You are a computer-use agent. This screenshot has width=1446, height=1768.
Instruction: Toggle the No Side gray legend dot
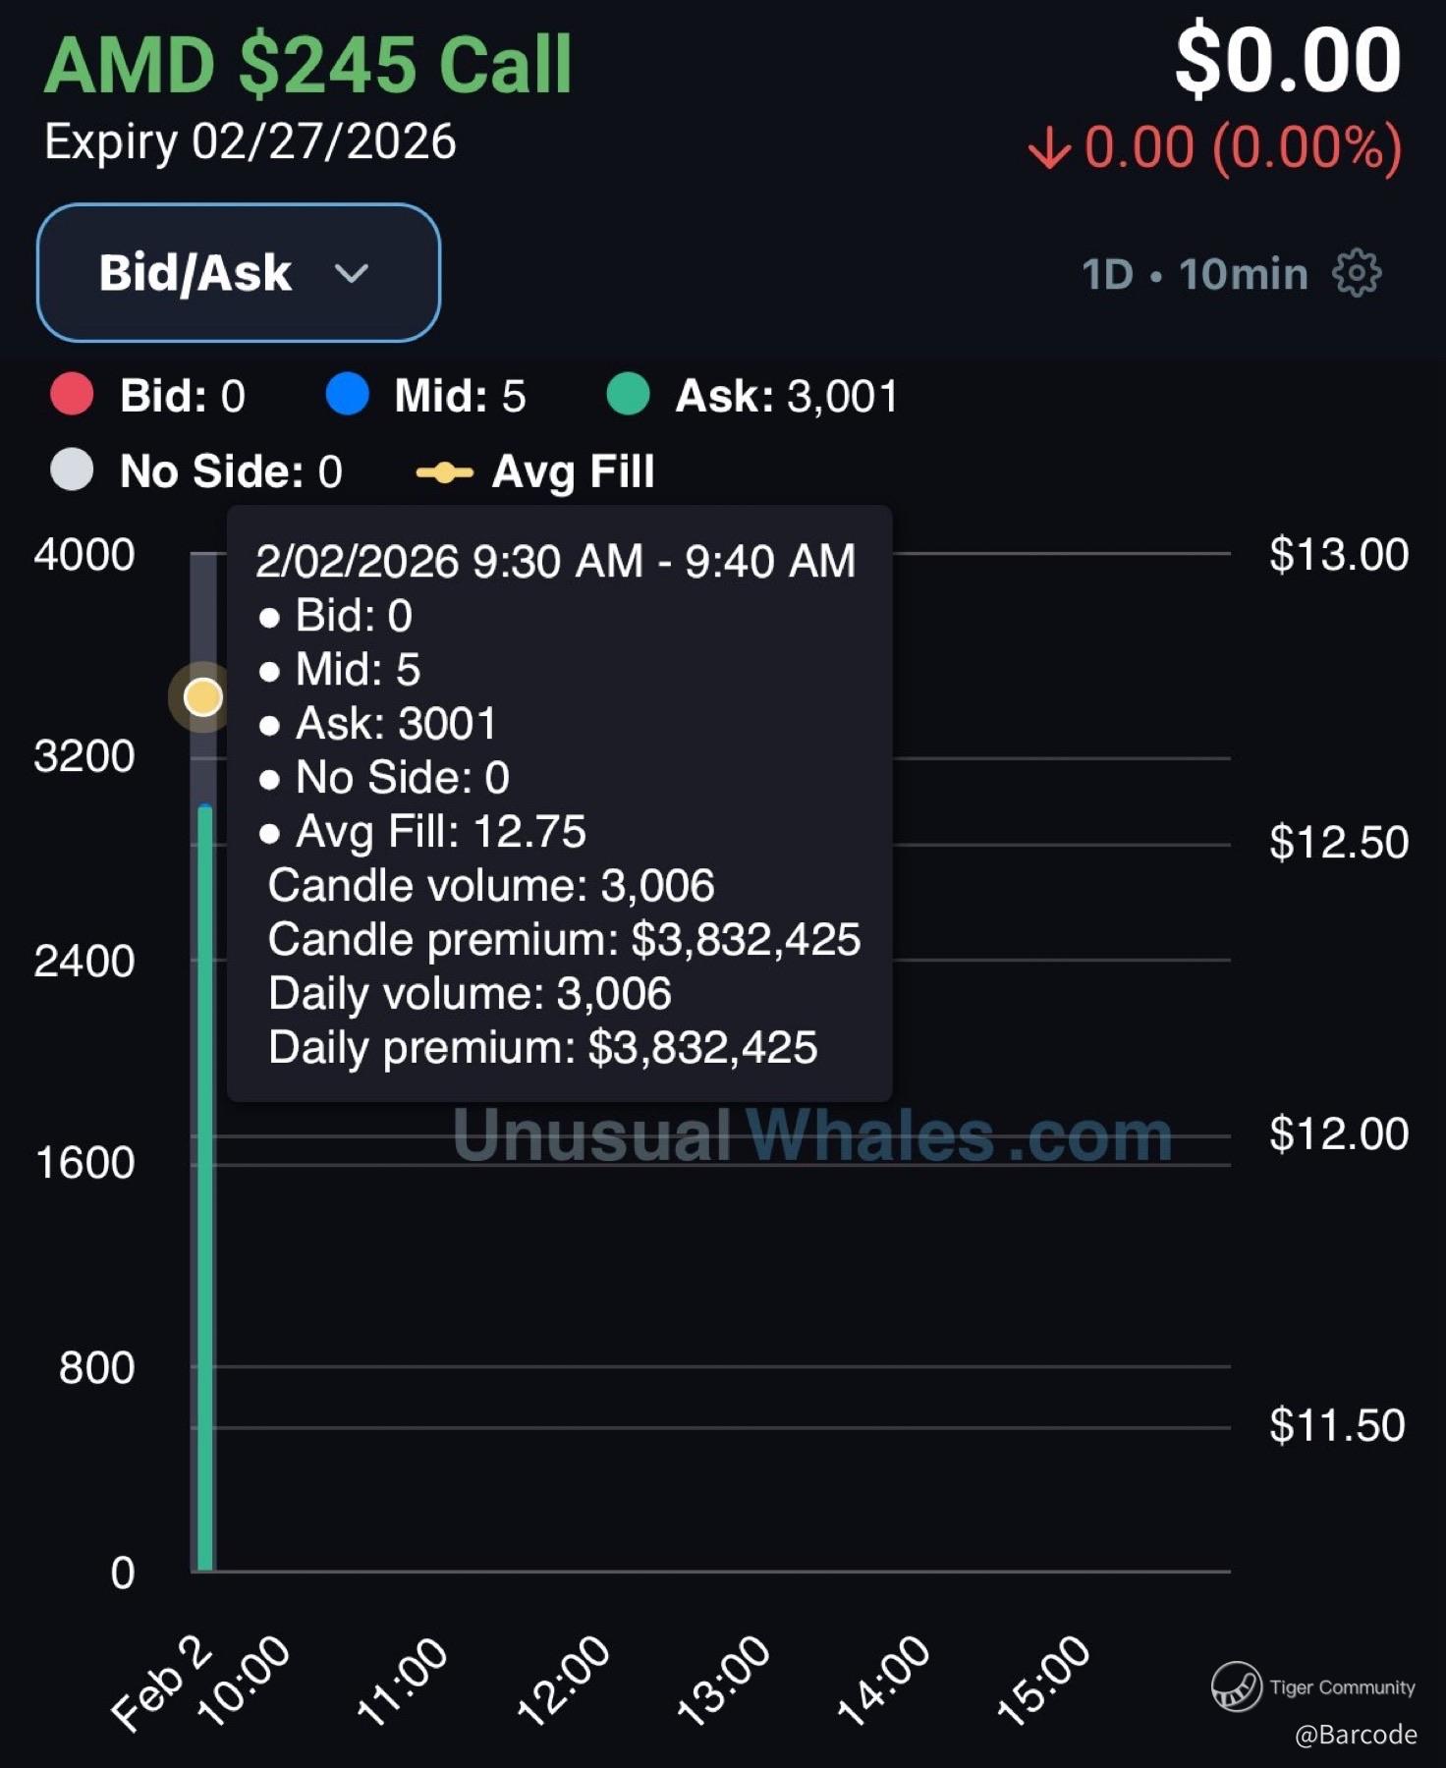click(72, 470)
